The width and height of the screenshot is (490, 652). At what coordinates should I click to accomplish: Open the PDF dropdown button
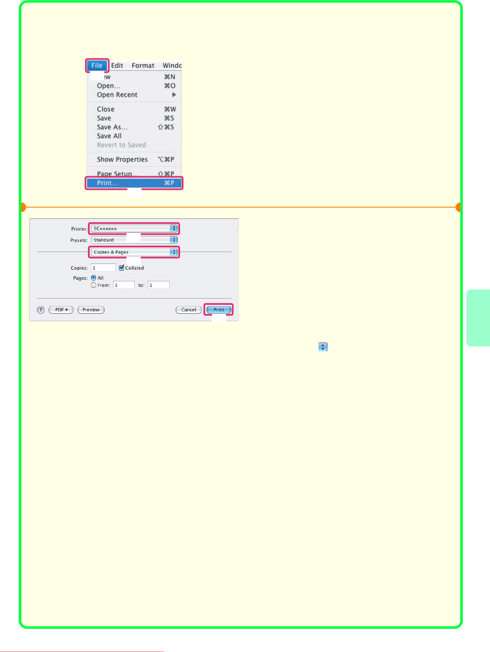click(61, 310)
